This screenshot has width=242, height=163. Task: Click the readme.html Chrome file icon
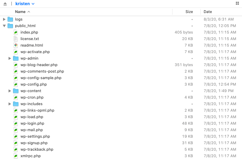[x=16, y=45]
